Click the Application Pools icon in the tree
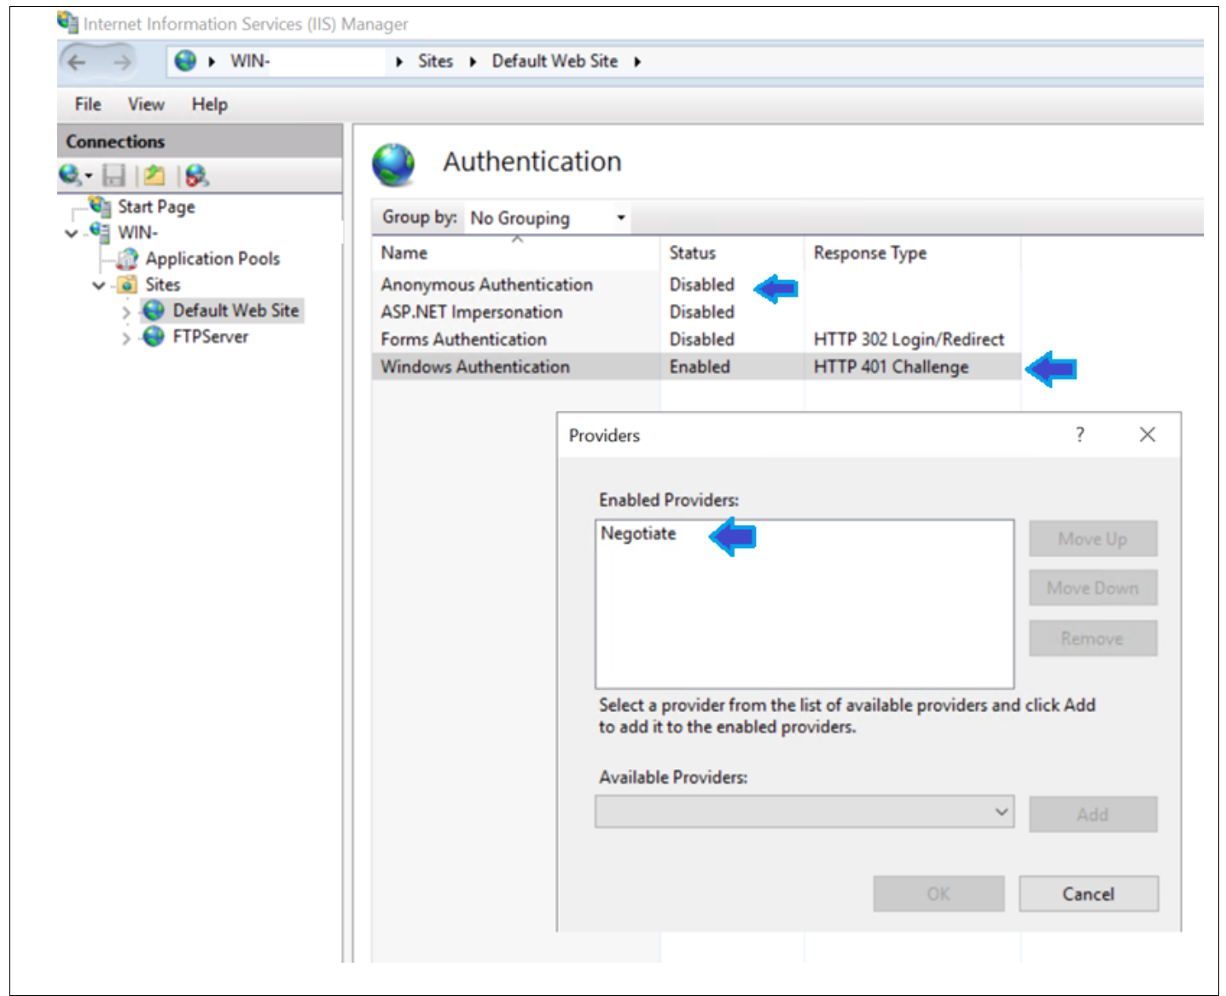Image resolution: width=1226 pixels, height=996 pixels. pos(126,258)
